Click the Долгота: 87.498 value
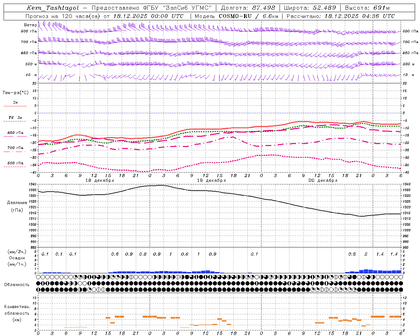The width and height of the screenshot is (420, 336). (248, 8)
